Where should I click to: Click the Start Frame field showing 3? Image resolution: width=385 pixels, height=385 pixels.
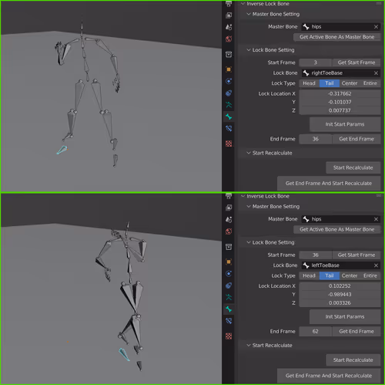click(316, 62)
